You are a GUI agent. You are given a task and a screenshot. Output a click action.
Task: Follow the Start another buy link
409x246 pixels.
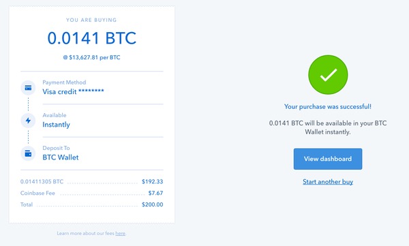(328, 181)
